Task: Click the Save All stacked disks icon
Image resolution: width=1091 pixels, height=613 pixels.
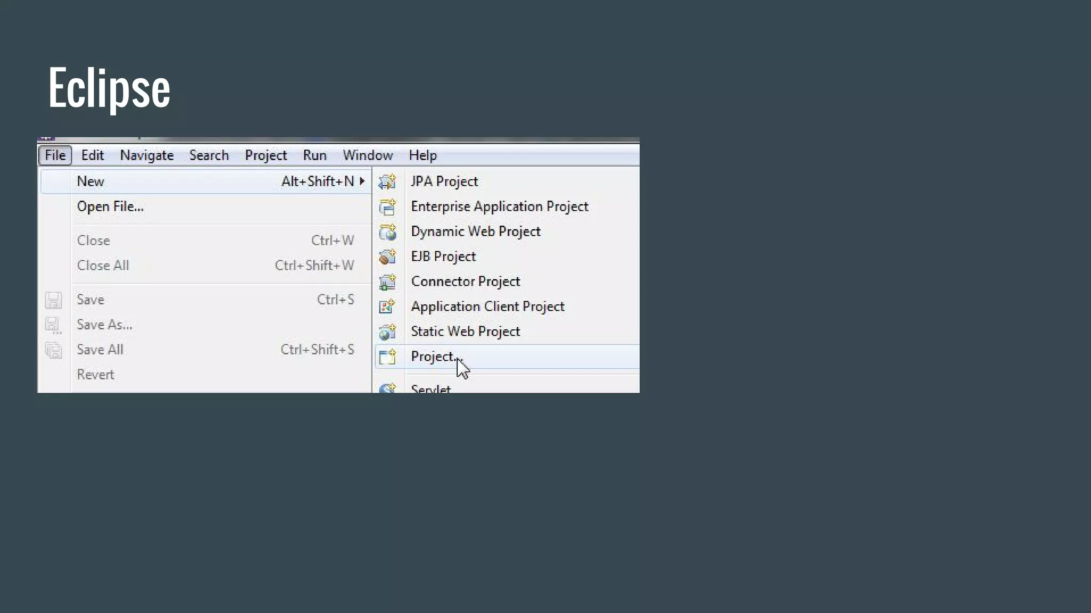Action: coord(53,350)
